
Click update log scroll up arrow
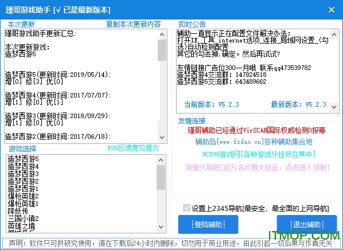point(162,34)
